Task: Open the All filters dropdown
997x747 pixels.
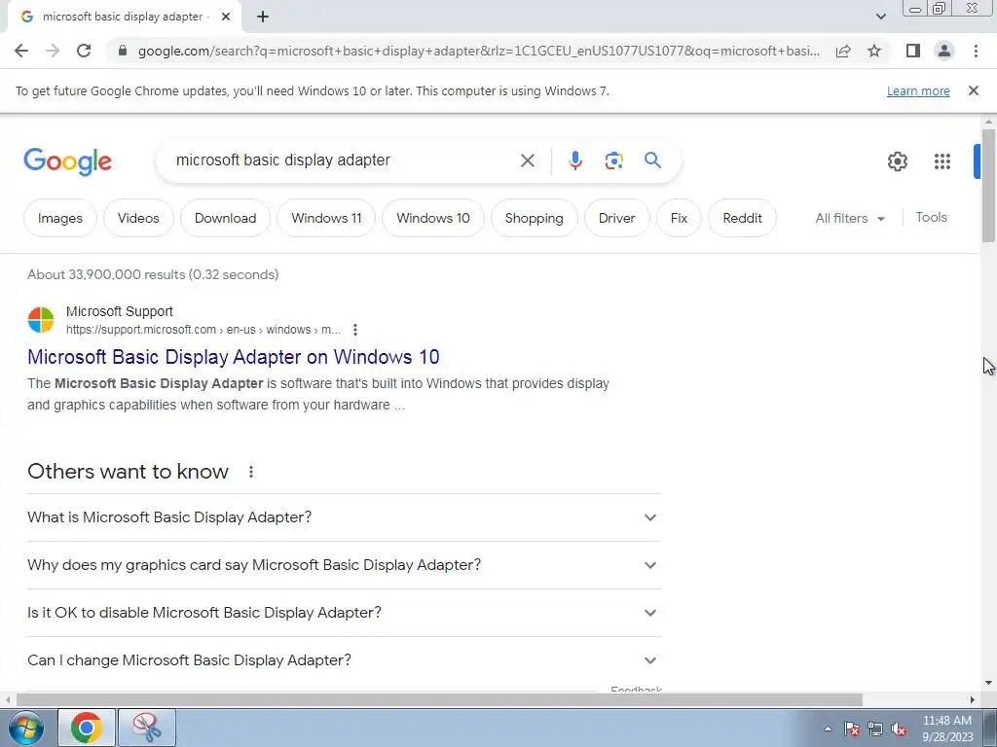Action: pos(849,218)
